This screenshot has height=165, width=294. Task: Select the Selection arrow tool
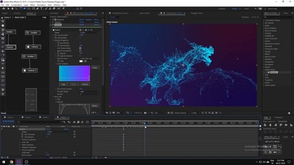(8, 9)
